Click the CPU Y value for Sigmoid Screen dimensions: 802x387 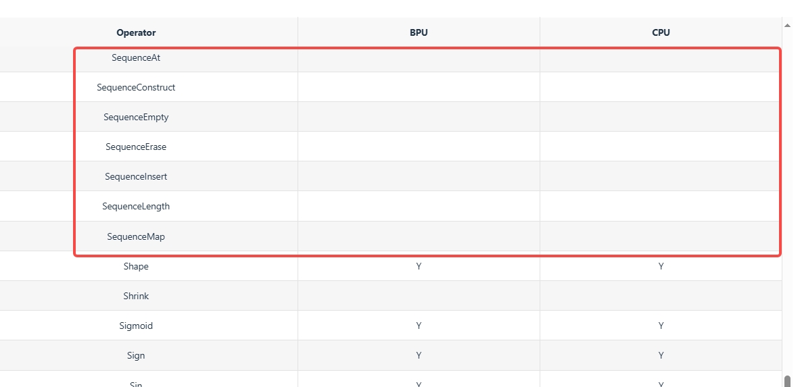point(661,326)
